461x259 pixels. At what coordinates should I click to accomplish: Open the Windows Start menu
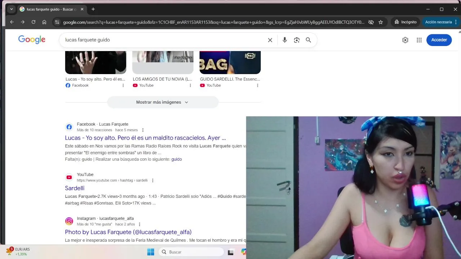[151, 252]
